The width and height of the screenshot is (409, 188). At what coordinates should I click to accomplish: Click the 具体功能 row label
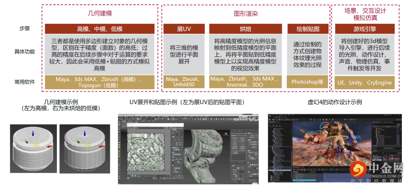[x=25, y=51]
